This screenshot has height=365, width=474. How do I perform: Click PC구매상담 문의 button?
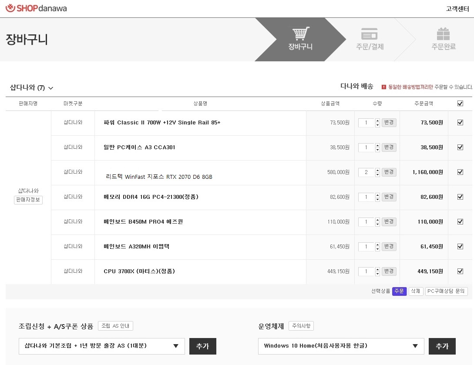point(446,291)
